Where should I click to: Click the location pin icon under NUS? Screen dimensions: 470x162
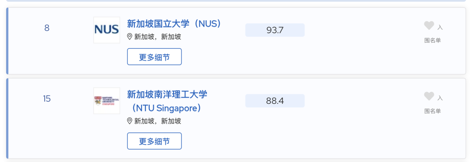coord(130,37)
